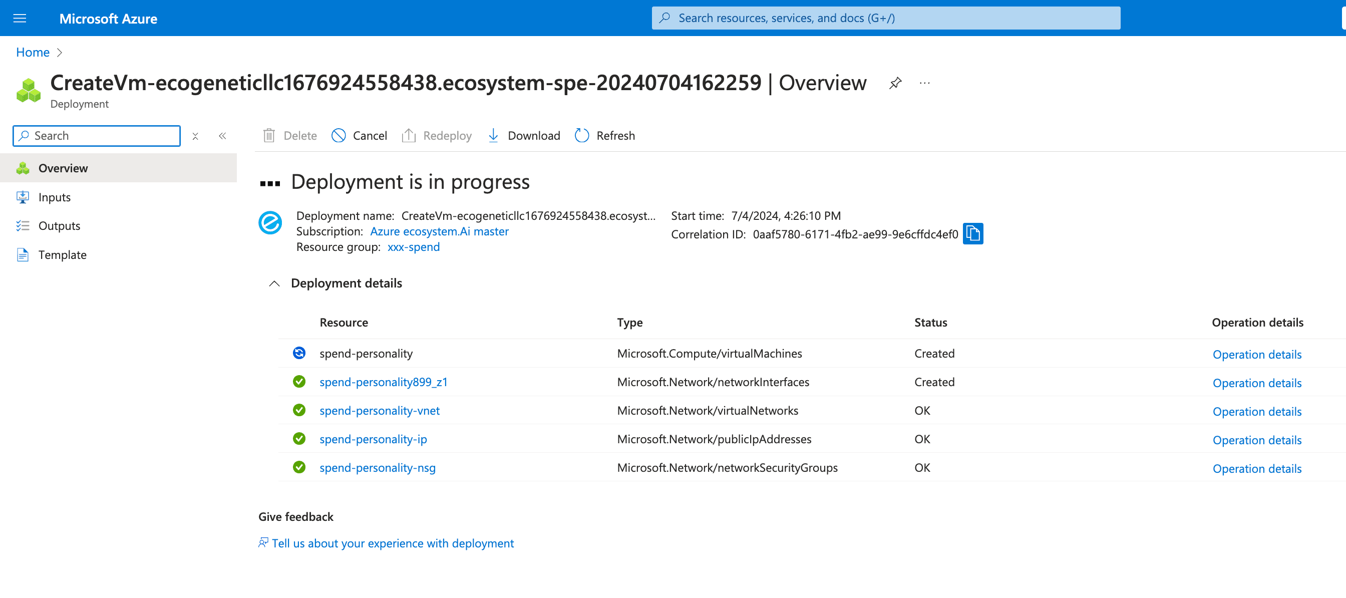Open the more options ellipsis
This screenshot has height=598, width=1346.
tap(924, 83)
